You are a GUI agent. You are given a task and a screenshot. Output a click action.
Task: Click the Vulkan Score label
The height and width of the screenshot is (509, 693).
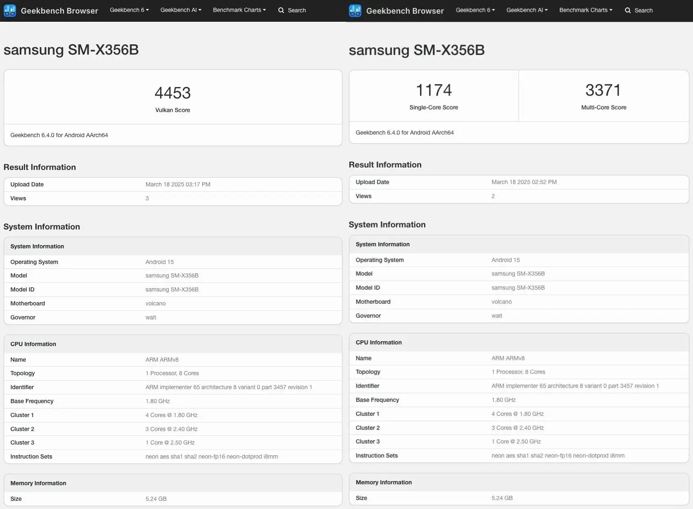coord(173,110)
